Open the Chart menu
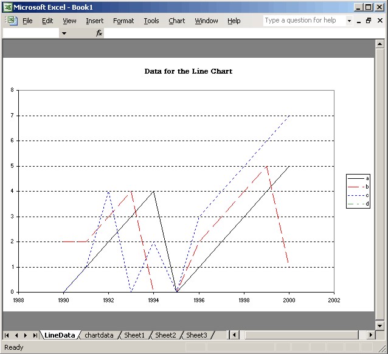Screen dimensions: 388x354 (x=176, y=21)
